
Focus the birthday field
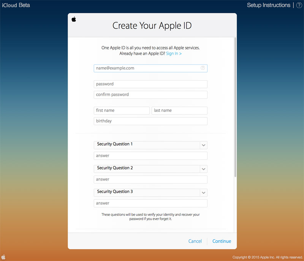[150, 121]
